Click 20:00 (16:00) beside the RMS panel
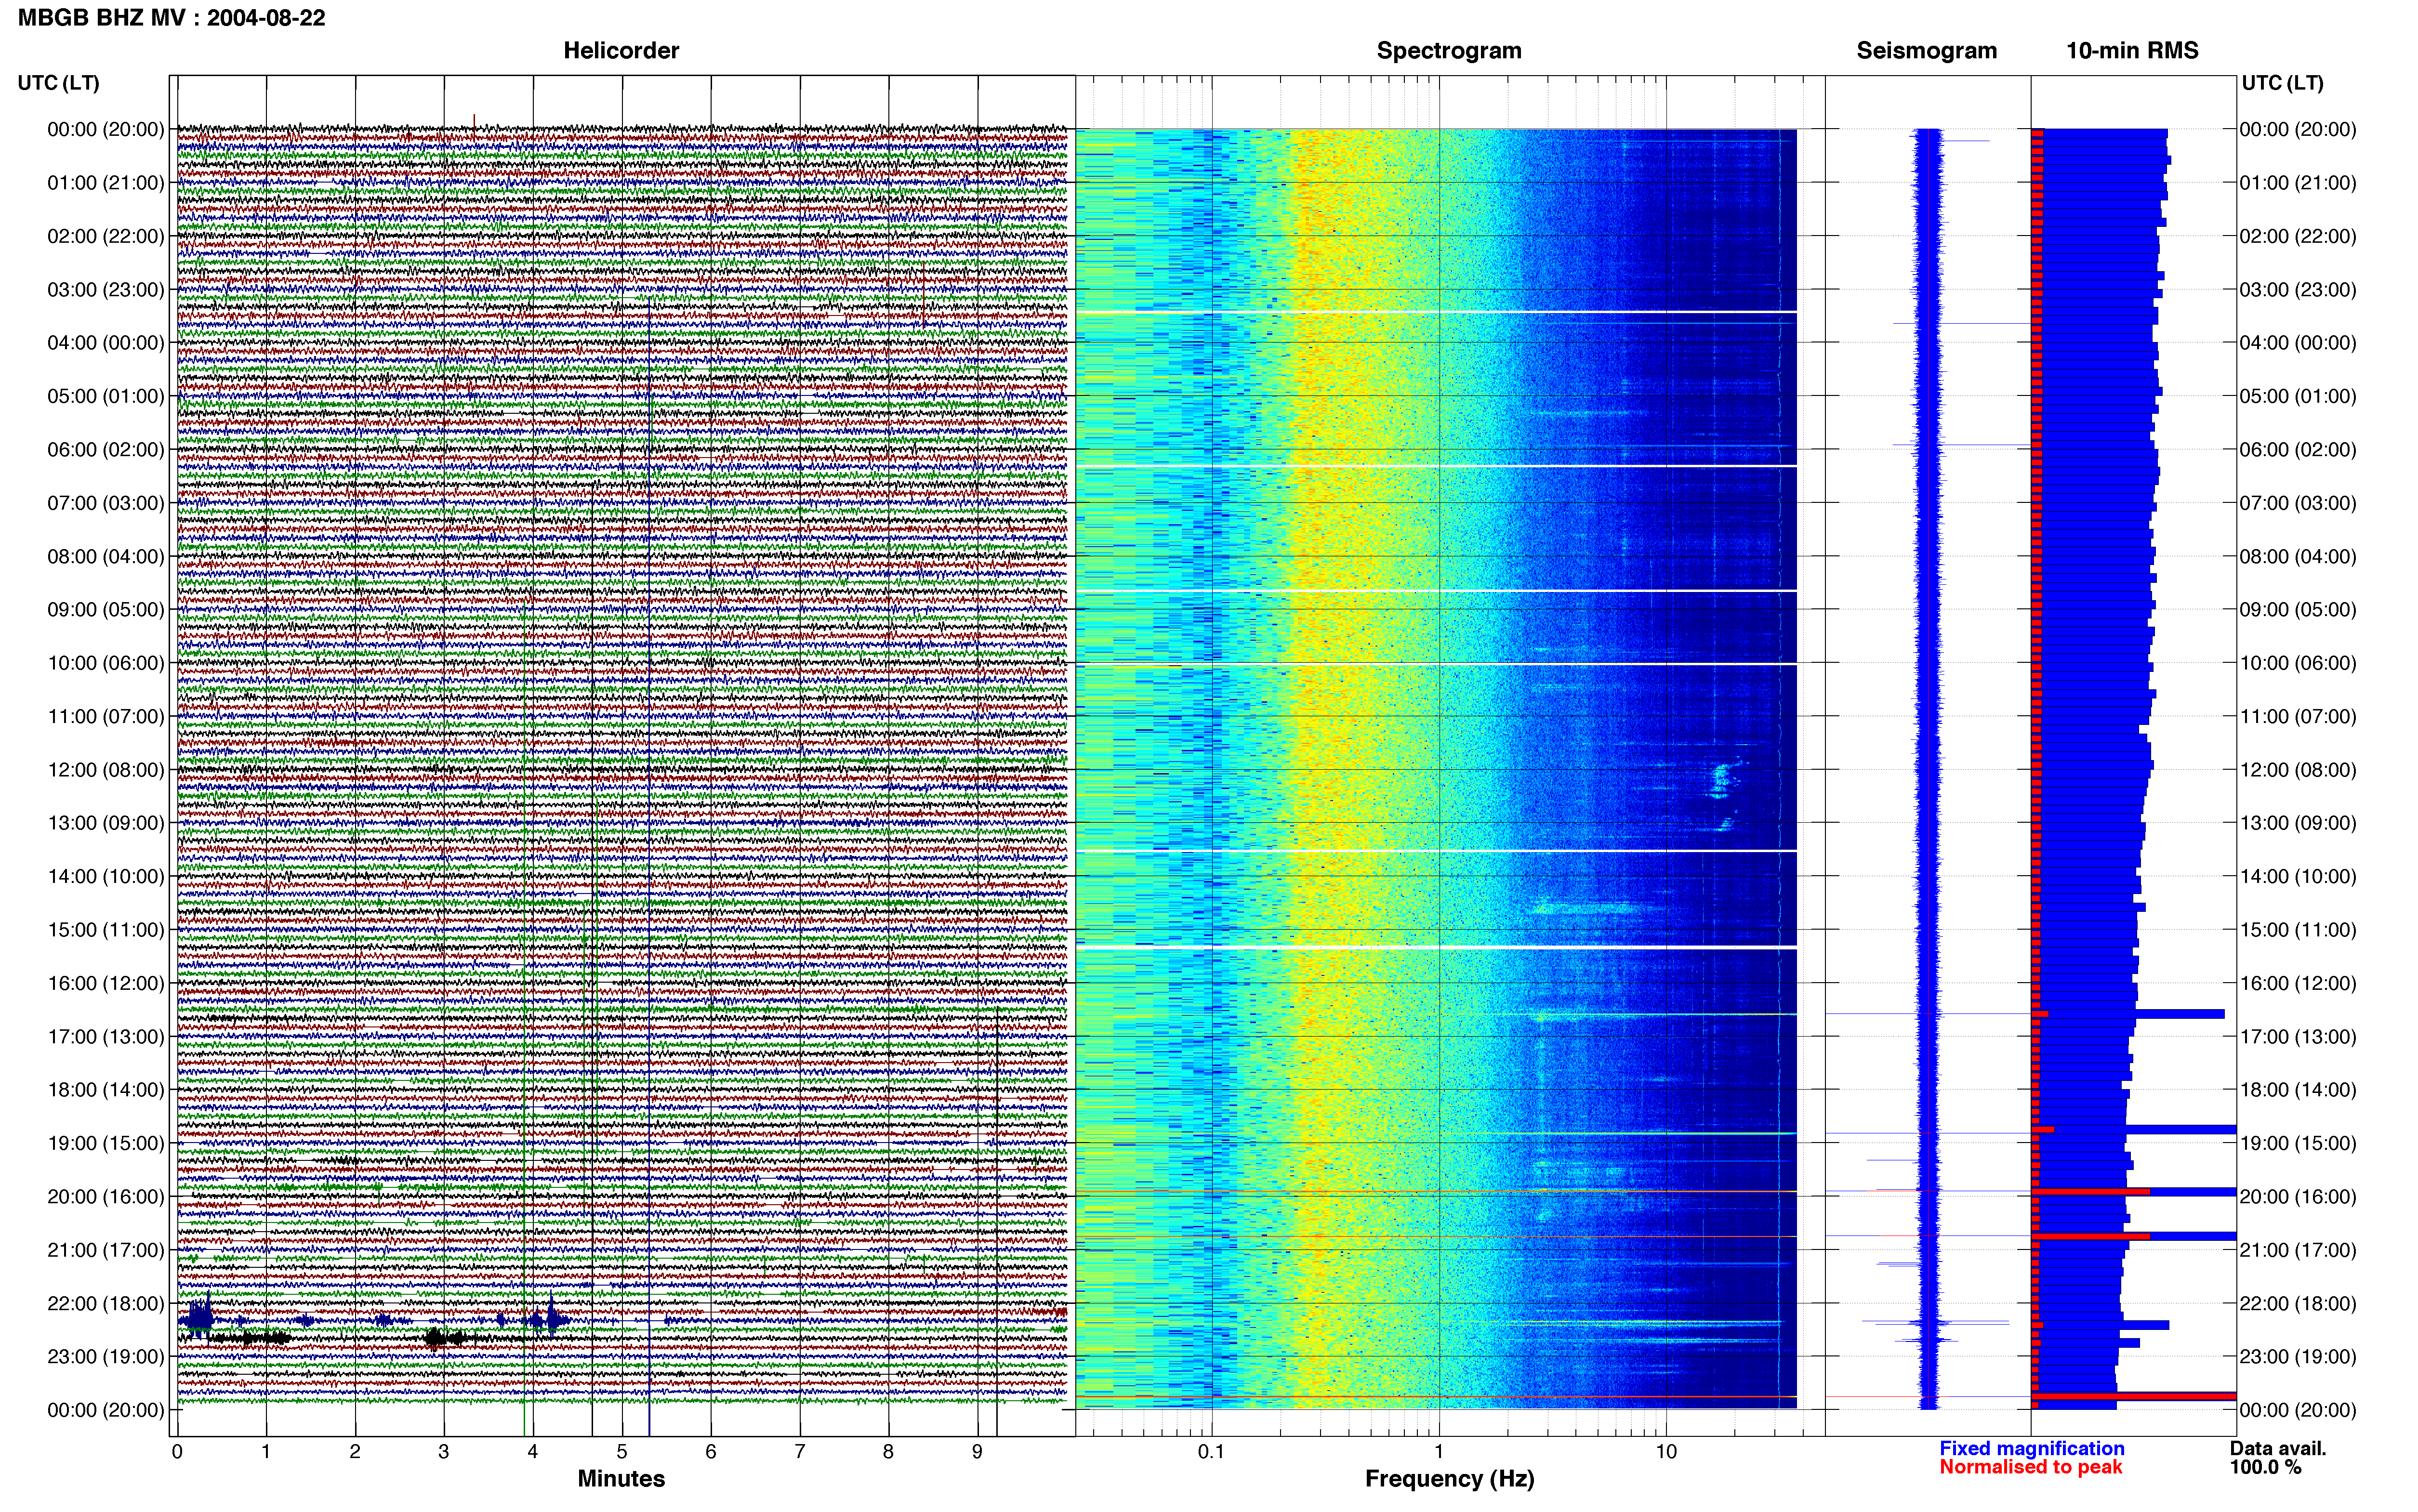 [x=2298, y=1197]
